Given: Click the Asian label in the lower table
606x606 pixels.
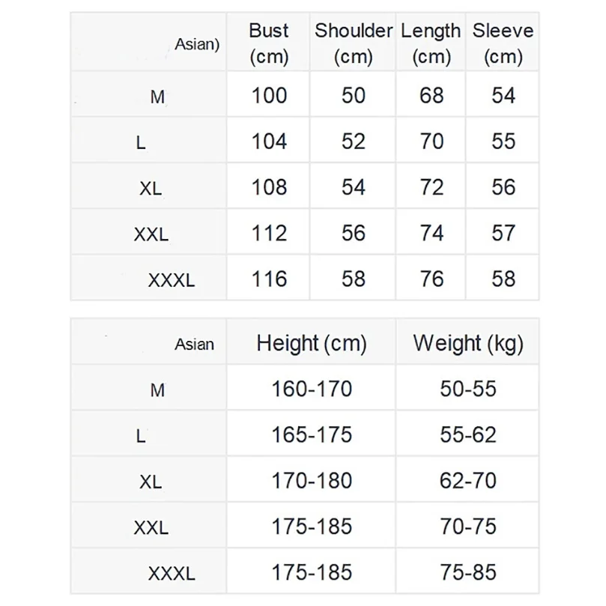Looking at the screenshot, I should point(195,344).
